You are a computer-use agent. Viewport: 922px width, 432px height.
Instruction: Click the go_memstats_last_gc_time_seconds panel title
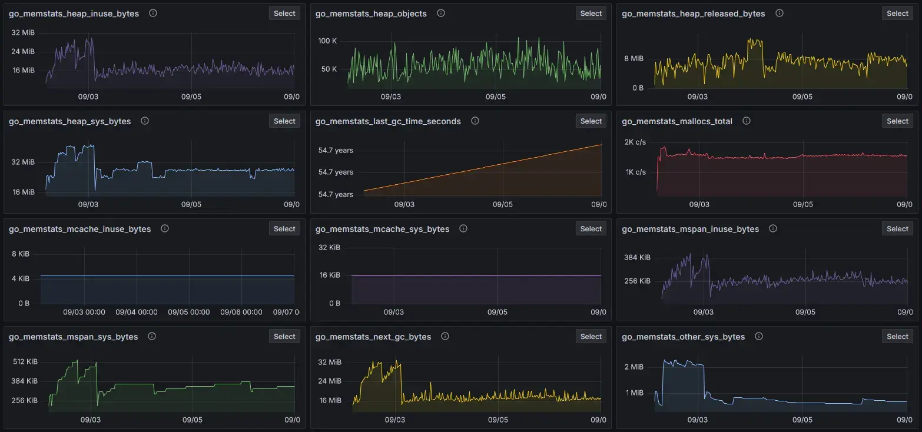click(388, 121)
